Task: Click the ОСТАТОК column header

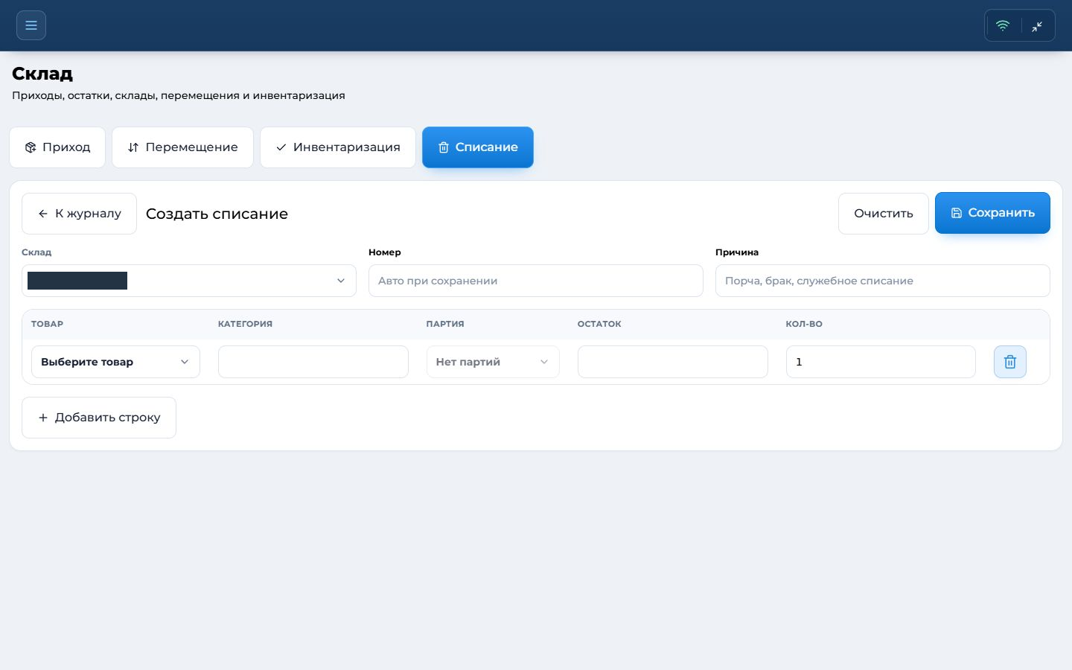Action: point(599,324)
